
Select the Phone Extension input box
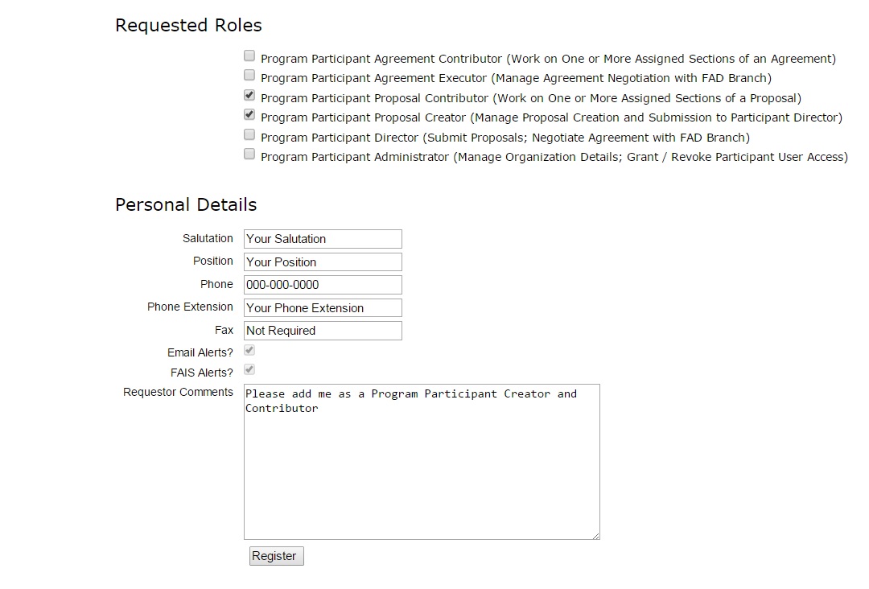click(322, 308)
